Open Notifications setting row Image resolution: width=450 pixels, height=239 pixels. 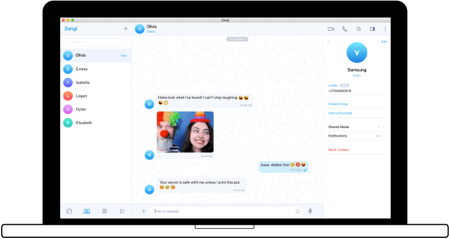coord(357,136)
